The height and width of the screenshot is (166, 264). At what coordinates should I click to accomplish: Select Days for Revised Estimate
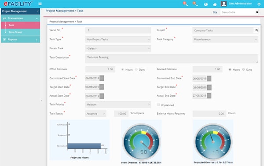coord(243,69)
